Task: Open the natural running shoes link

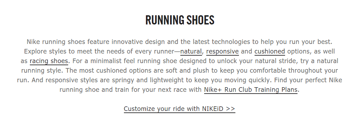Action: tap(191, 51)
